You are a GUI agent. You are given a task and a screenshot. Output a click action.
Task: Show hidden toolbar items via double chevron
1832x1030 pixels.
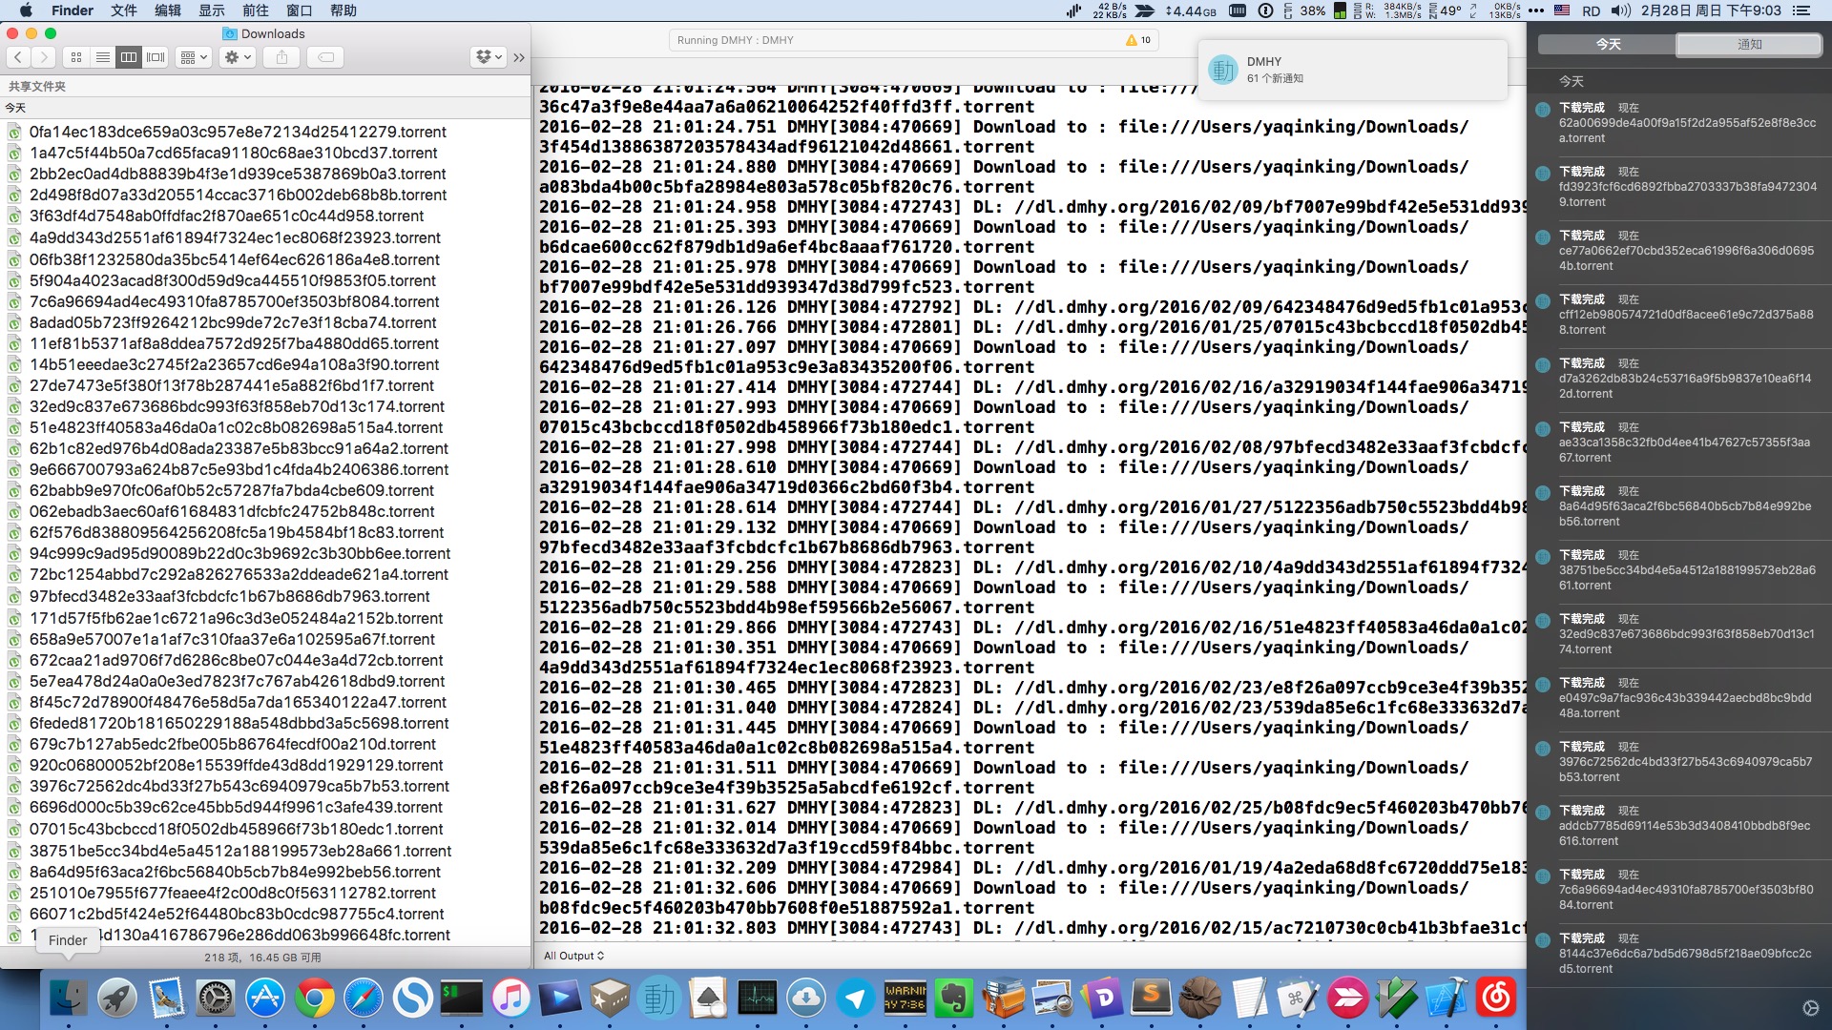click(519, 57)
